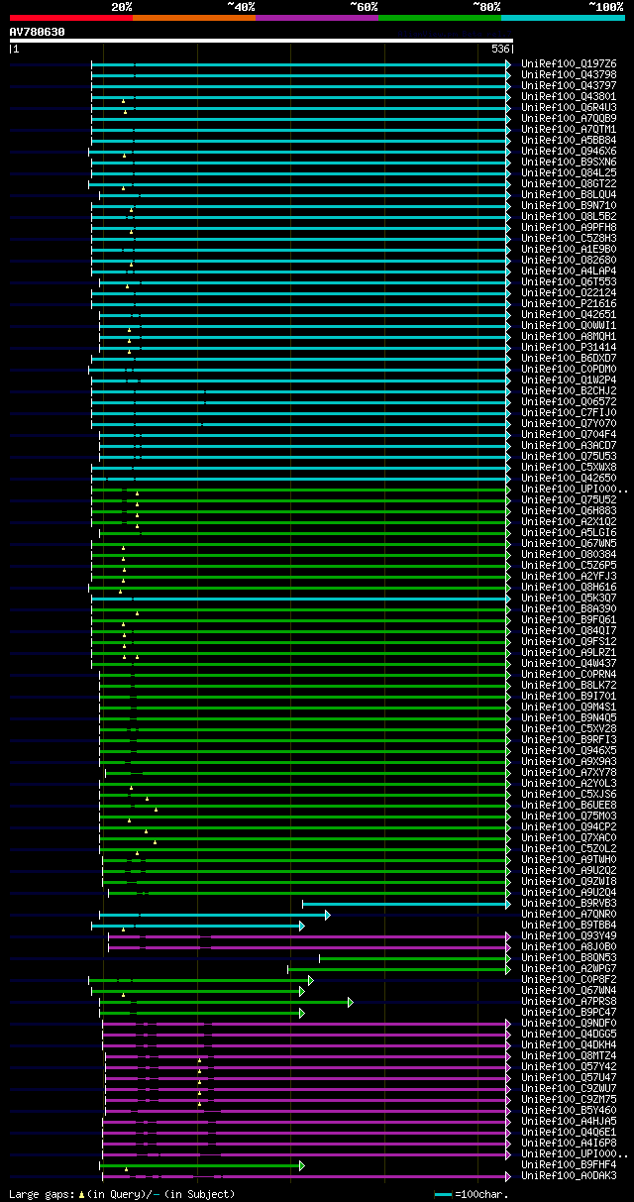
Task: Open hit UniRef100_Q197Z6
Action: coord(569,63)
